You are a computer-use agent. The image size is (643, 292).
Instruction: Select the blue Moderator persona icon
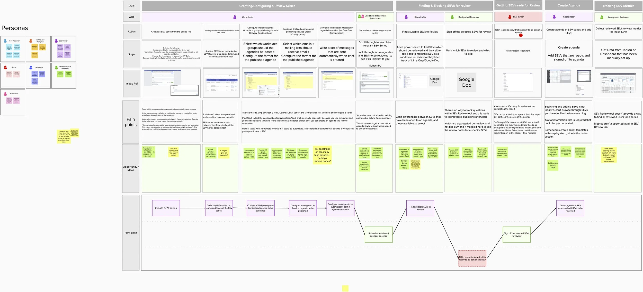tap(31, 67)
